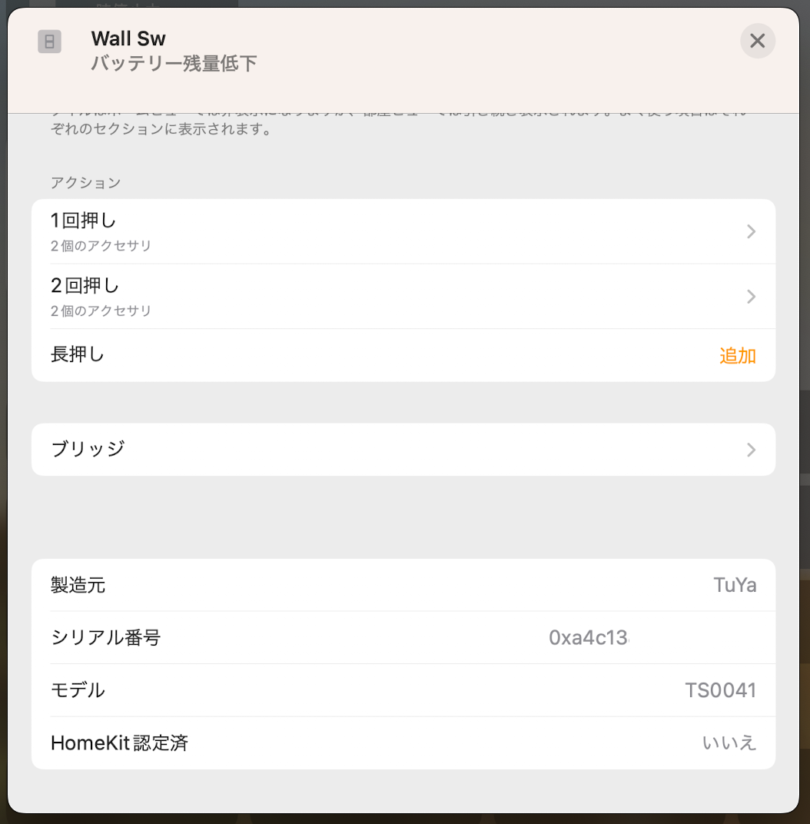Select the TuYa manufacturer value
810x824 pixels.
click(734, 586)
